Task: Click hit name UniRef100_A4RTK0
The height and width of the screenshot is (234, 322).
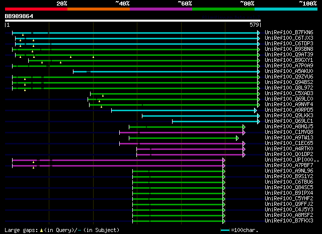Action: pos(289,149)
